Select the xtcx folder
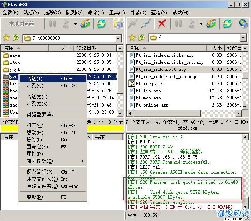This screenshot has width=251, height=221. click(11, 62)
